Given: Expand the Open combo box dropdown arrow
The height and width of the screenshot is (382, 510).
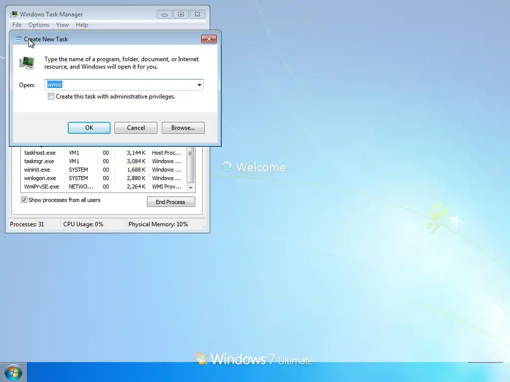Looking at the screenshot, I should coord(199,85).
